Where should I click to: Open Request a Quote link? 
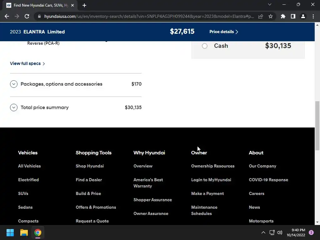pyautogui.click(x=92, y=221)
